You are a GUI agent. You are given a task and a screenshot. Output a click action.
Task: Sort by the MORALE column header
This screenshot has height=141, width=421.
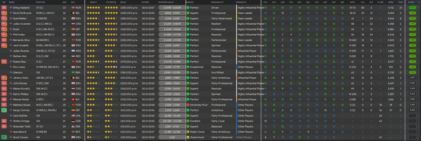coord(190,2)
